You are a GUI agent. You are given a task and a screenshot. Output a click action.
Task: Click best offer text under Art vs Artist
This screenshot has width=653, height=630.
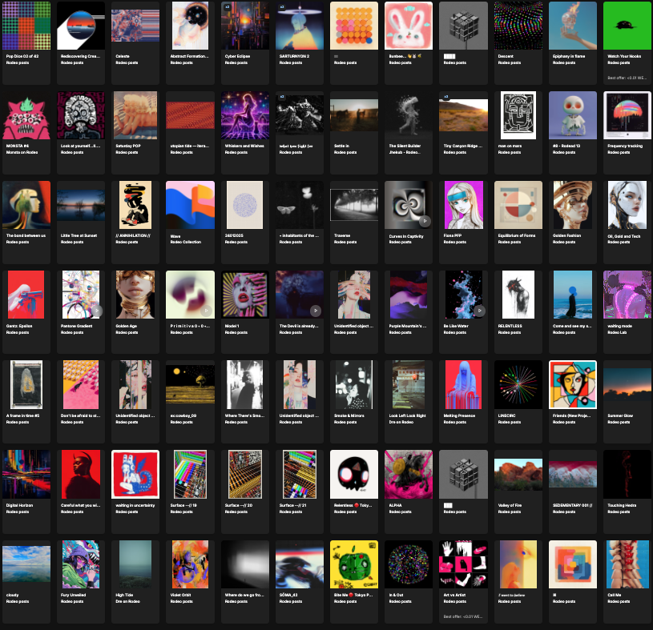[463, 616]
